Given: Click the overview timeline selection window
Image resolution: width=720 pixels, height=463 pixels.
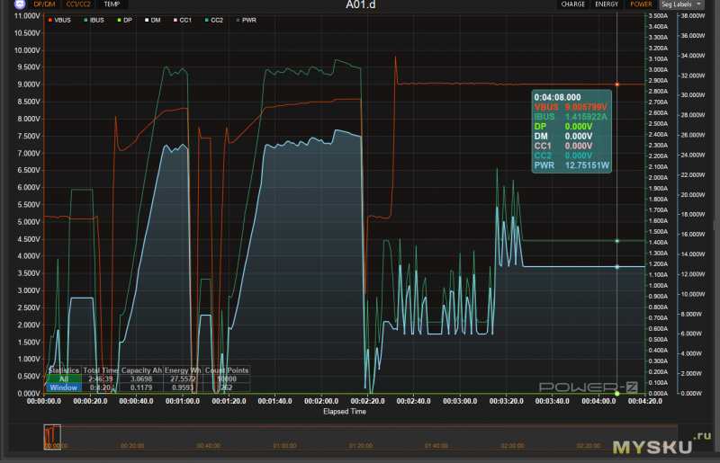Looking at the screenshot, I should 52,437.
